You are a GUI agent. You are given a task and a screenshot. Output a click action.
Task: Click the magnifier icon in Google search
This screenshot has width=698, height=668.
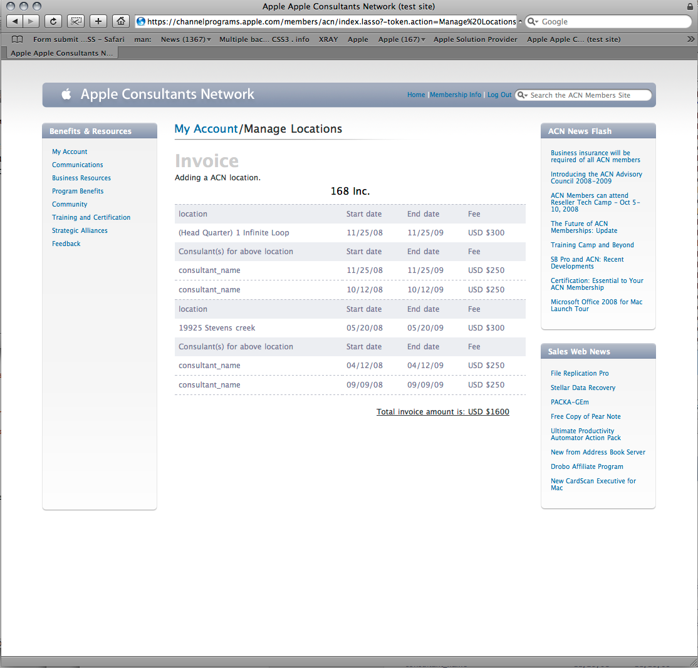[533, 21]
